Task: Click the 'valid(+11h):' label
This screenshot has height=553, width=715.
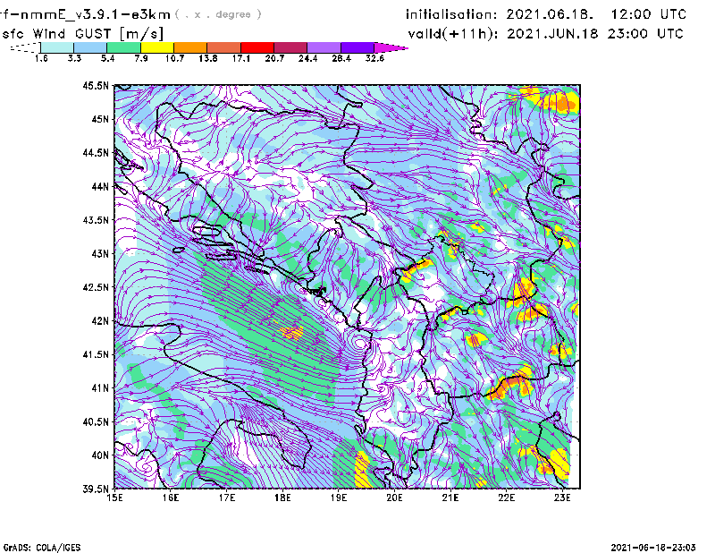Action: (453, 34)
